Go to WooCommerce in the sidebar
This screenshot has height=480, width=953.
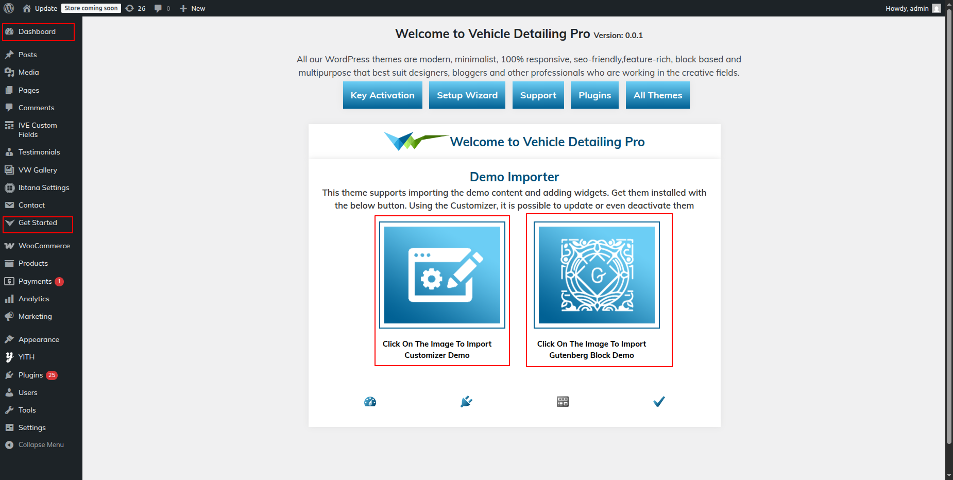44,246
